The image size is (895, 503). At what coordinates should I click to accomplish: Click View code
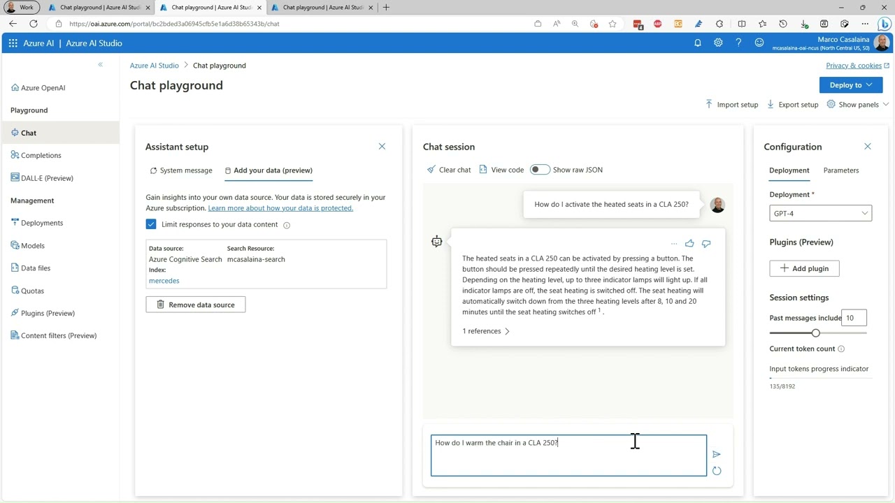(x=501, y=170)
